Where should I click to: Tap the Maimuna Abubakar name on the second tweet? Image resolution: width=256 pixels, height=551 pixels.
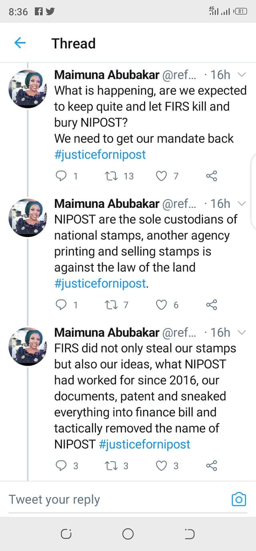coord(106,203)
